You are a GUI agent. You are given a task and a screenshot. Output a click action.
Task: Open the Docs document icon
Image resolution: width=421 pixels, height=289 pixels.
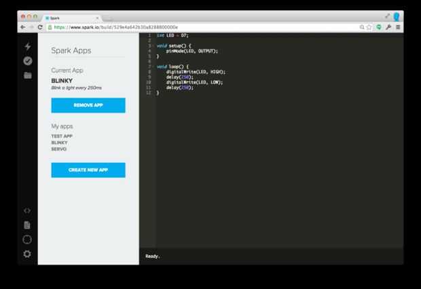click(x=27, y=225)
